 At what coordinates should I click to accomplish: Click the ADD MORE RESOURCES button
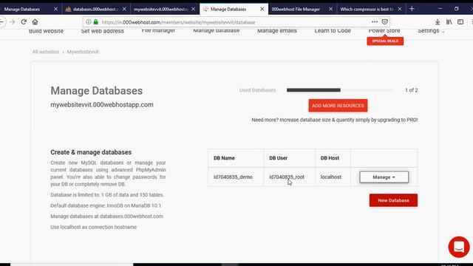[x=338, y=106]
